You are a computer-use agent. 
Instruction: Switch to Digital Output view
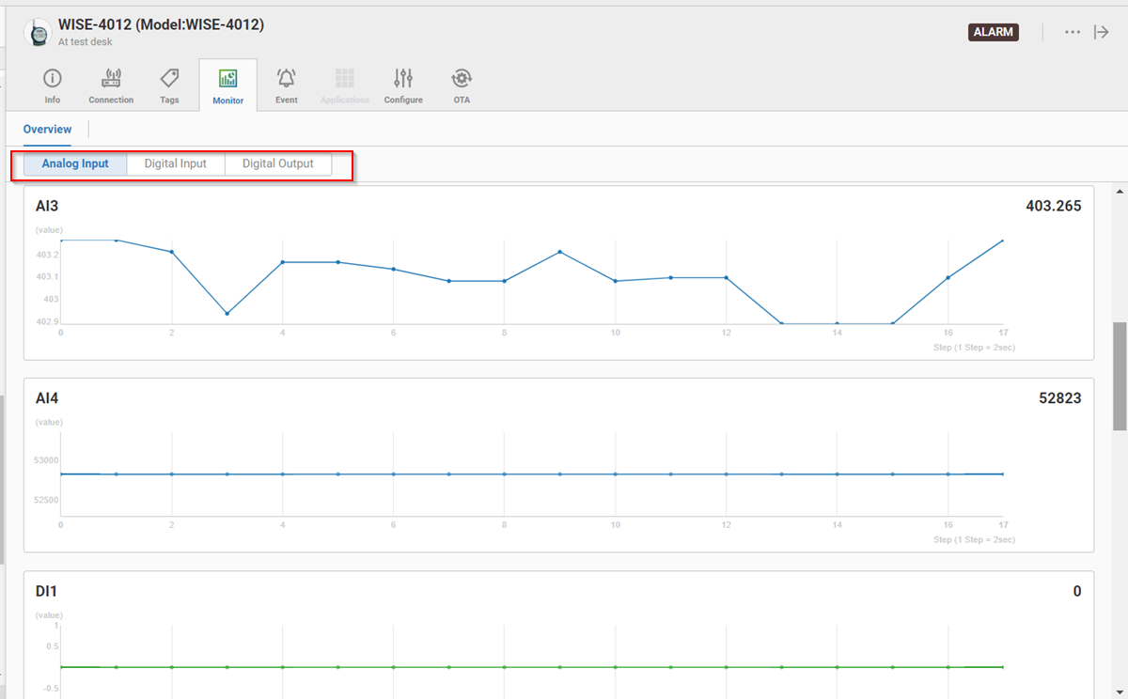click(278, 163)
